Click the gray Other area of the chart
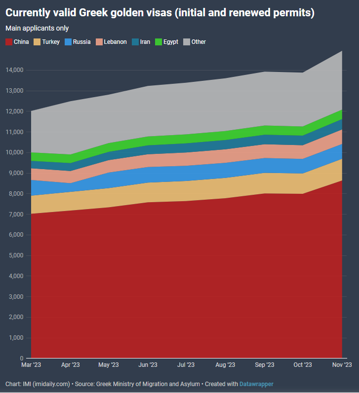The width and height of the screenshot is (359, 393). pyautogui.click(x=187, y=108)
